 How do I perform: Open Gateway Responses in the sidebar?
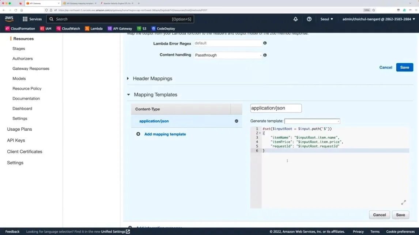pos(31,69)
